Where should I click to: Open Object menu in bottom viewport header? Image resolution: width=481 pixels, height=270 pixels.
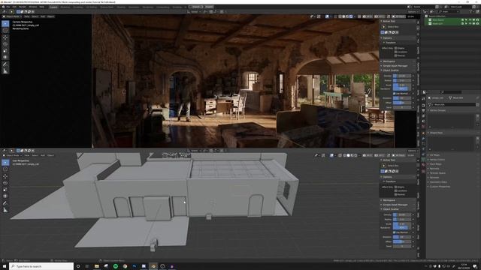pos(50,155)
